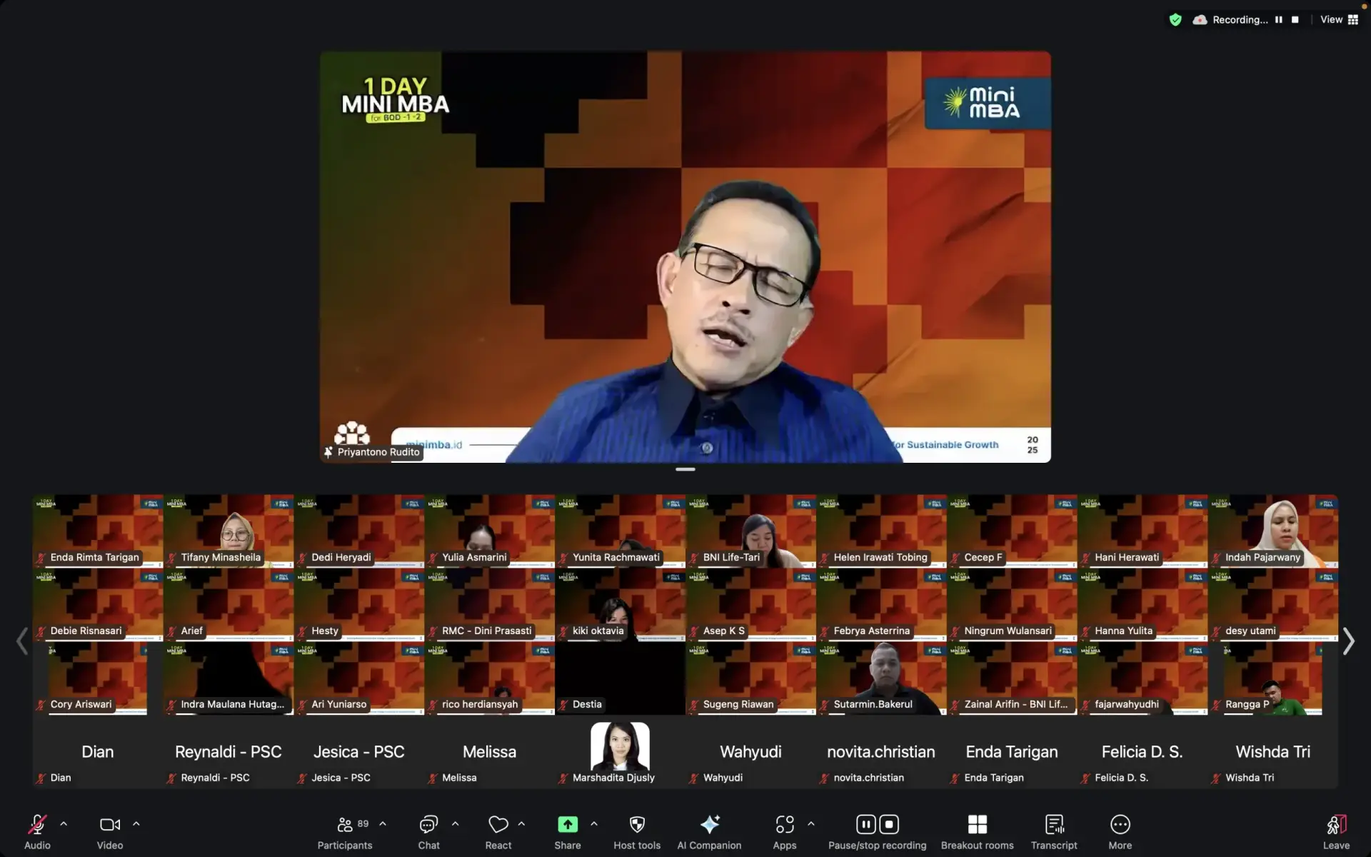The width and height of the screenshot is (1371, 857).
Task: Open the Breakout rooms icon
Action: [x=977, y=825]
